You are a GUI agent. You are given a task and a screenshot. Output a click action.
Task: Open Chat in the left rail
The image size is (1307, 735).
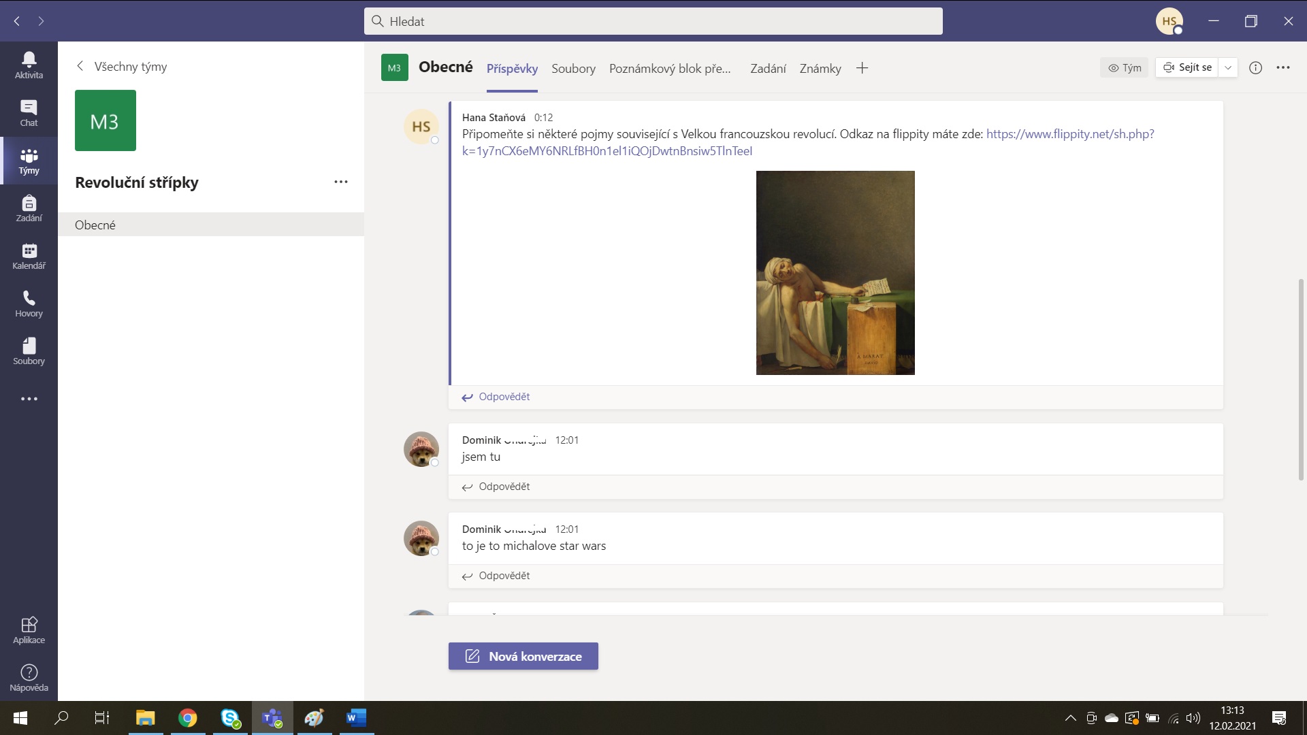coord(29,113)
